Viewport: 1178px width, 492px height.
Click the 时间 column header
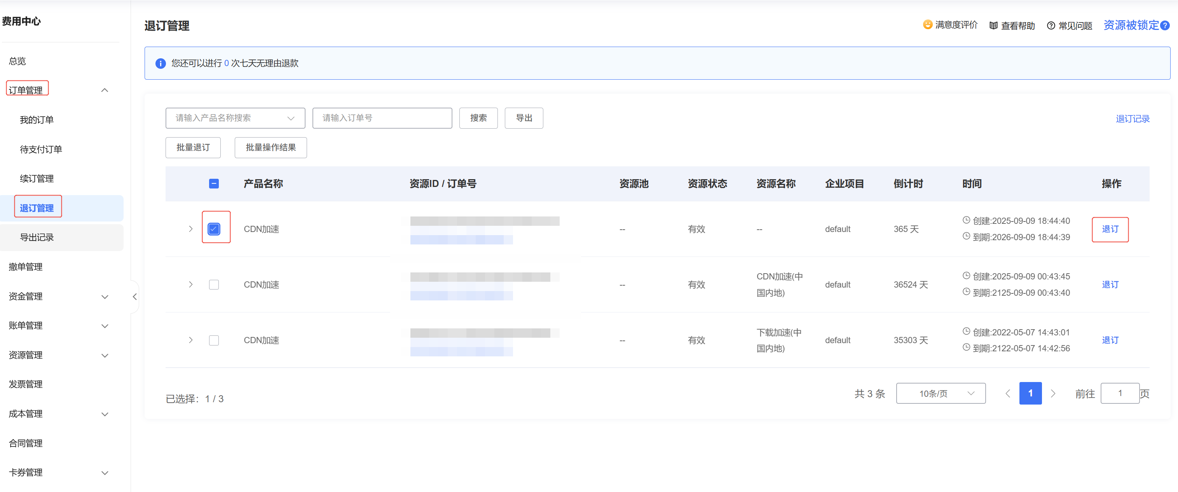coord(972,184)
